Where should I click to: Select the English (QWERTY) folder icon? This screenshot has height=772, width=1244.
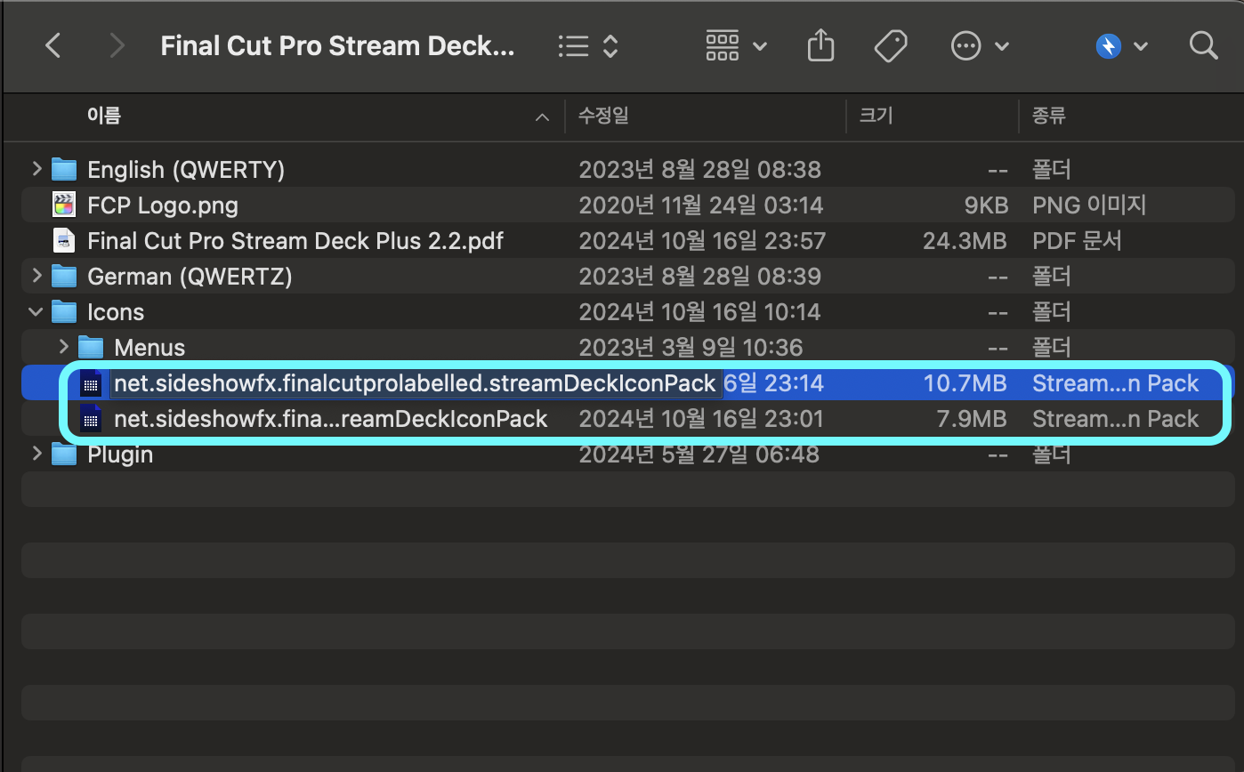tap(64, 169)
